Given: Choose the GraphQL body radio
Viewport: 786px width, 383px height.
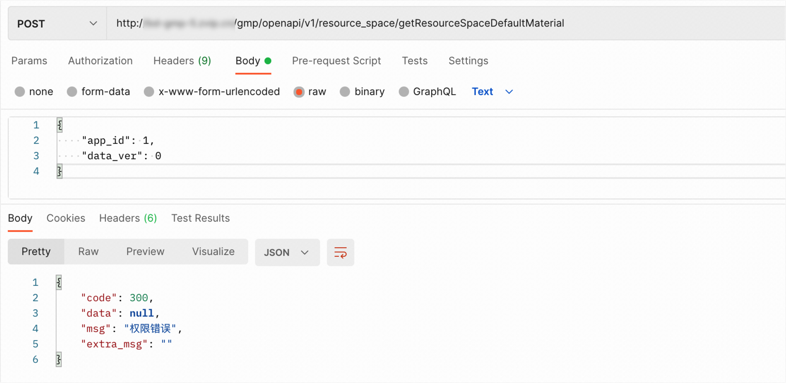Looking at the screenshot, I should pos(403,92).
